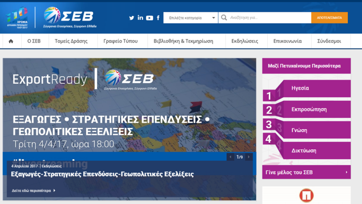Click the number 2 ribbon badge
Screen dimensions: 362x204
coord(269,110)
